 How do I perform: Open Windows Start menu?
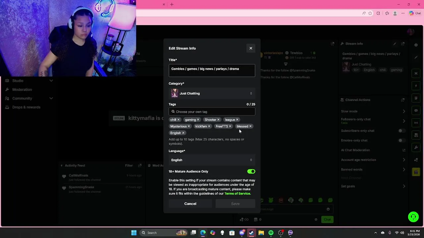[x=134, y=233]
